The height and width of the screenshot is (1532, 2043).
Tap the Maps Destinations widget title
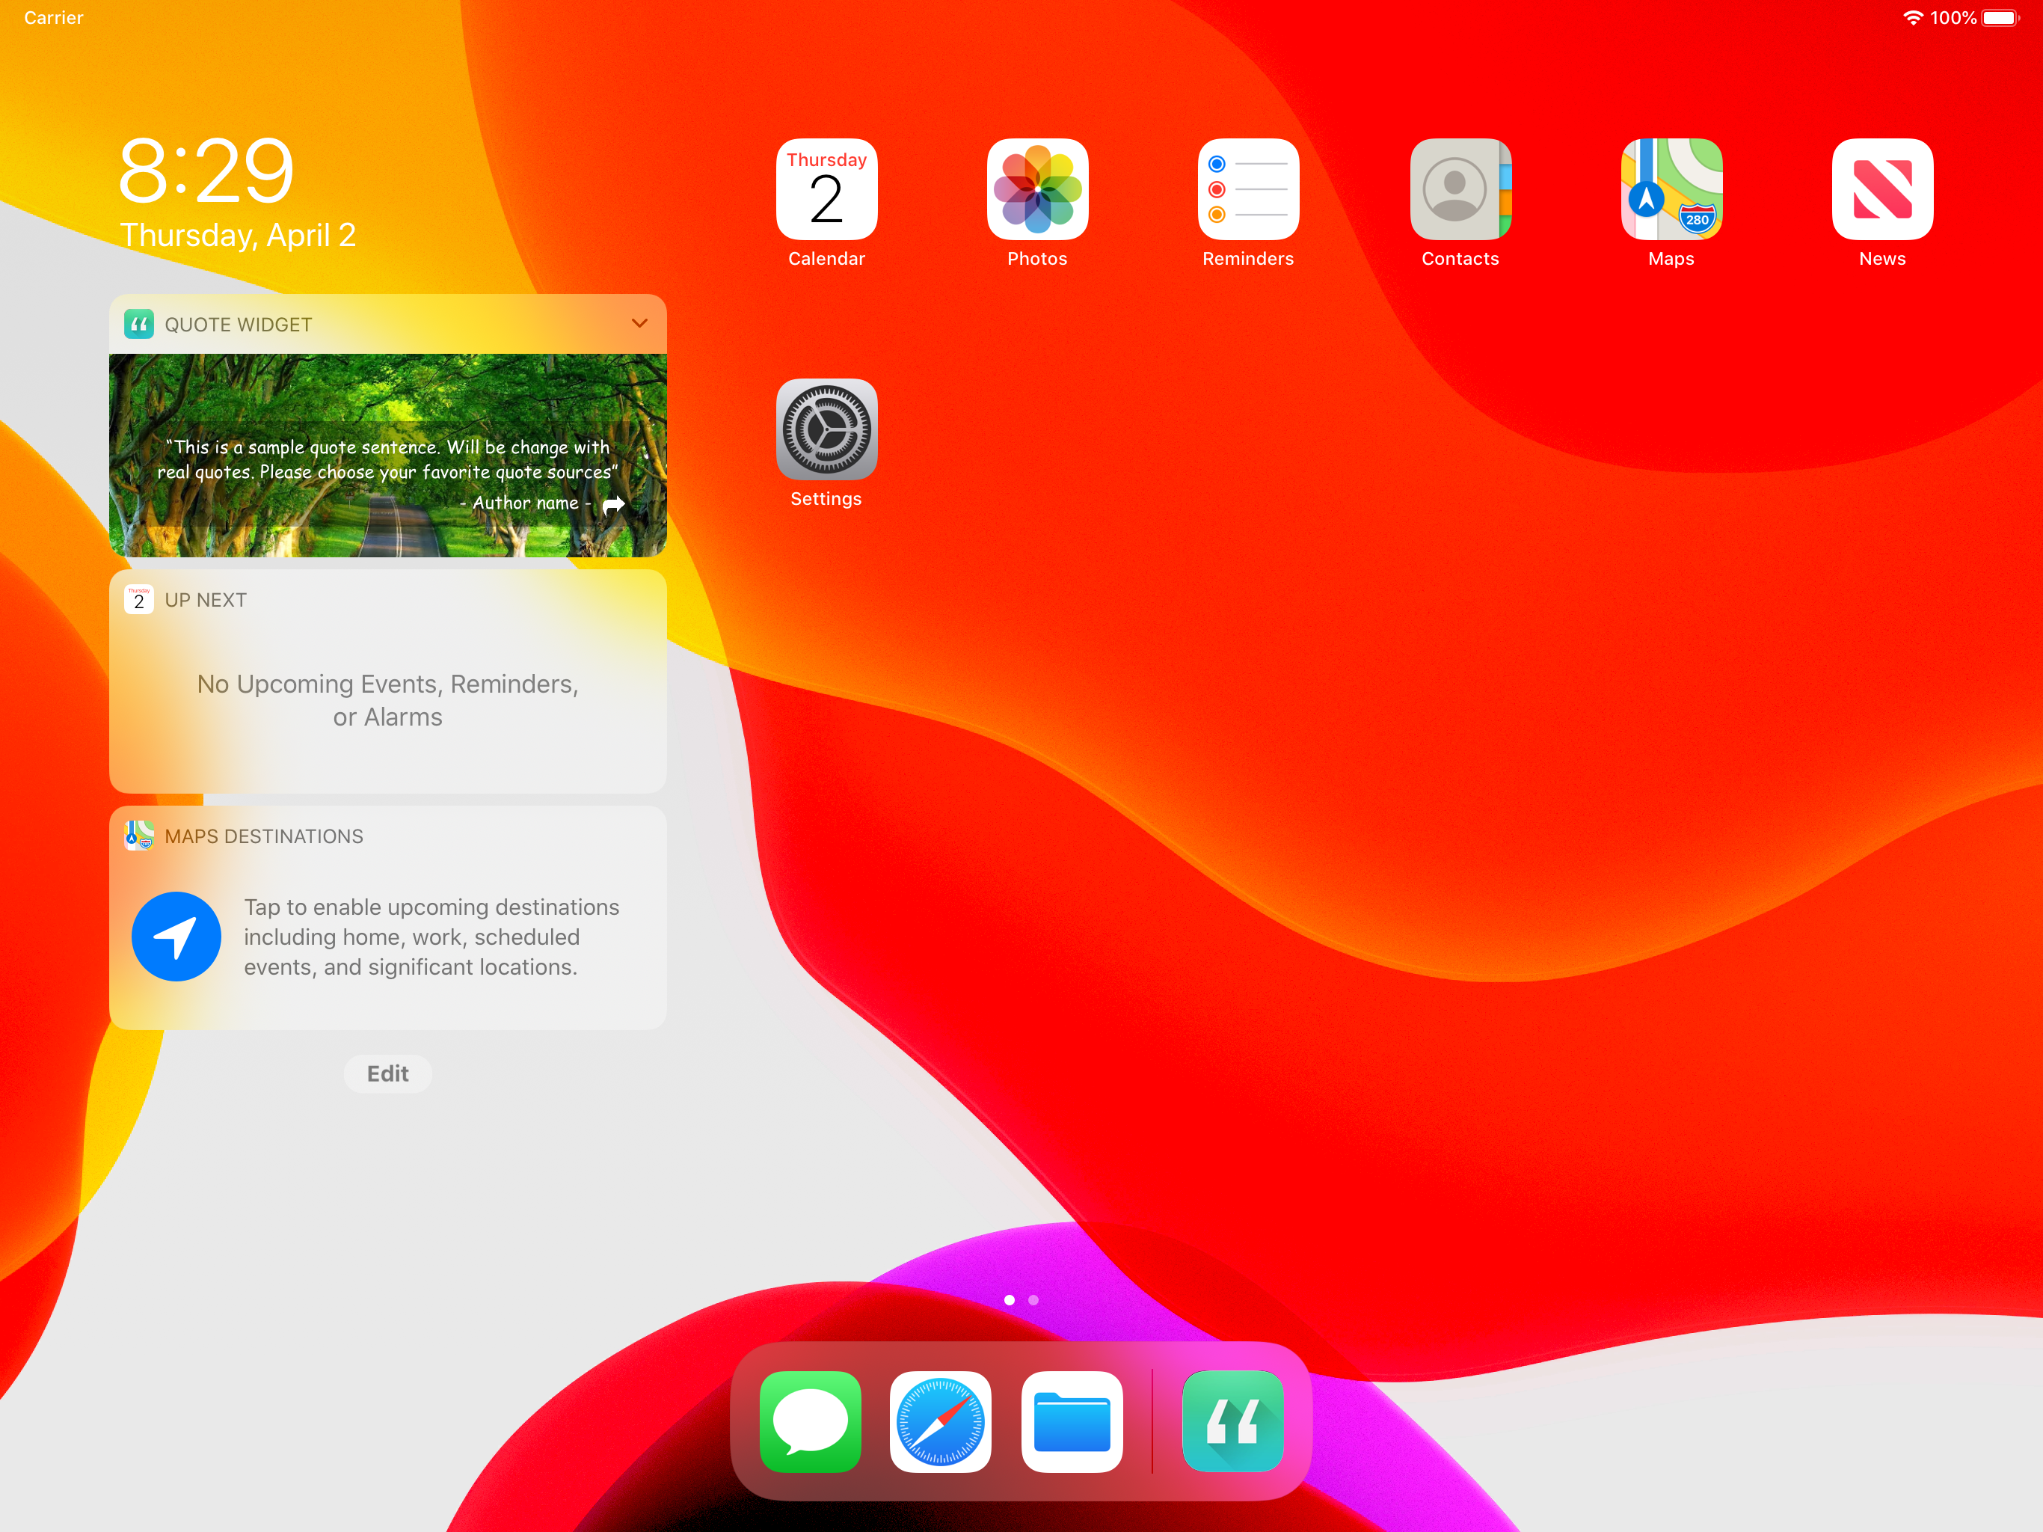click(263, 836)
